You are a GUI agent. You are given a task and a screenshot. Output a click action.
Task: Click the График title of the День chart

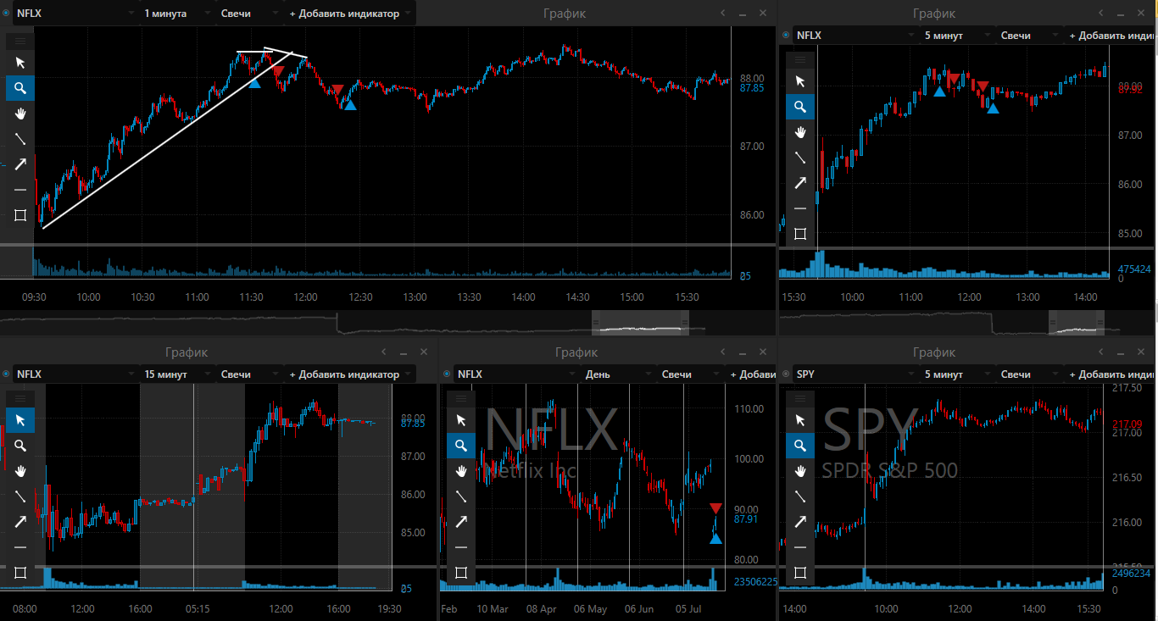pos(576,352)
